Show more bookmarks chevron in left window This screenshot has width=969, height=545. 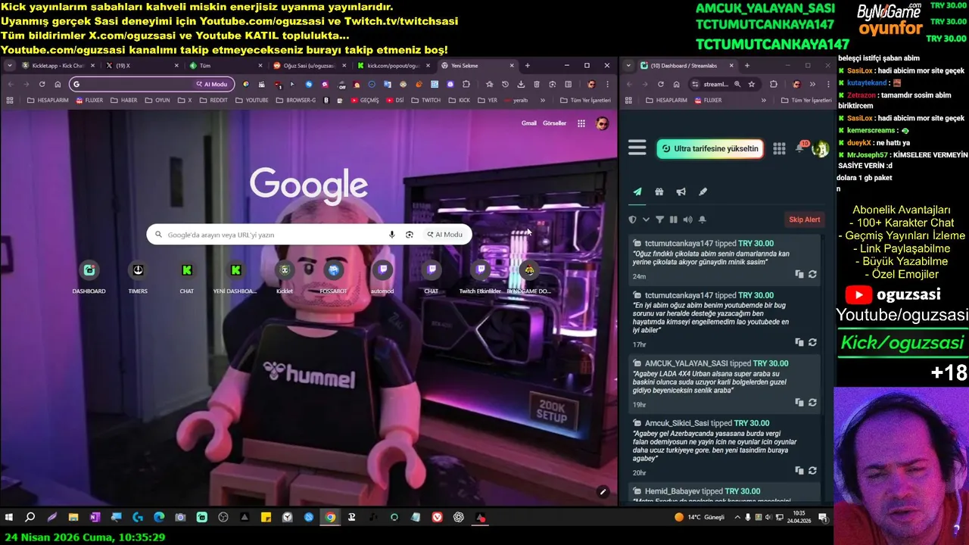click(x=542, y=100)
